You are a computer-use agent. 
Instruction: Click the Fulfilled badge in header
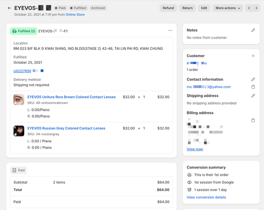tap(78, 8)
